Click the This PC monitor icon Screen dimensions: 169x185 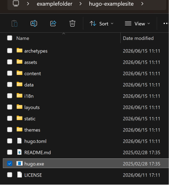click(16, 4)
